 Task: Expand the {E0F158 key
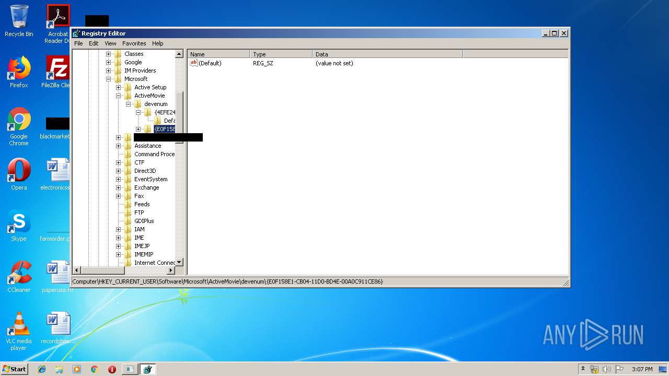point(138,129)
